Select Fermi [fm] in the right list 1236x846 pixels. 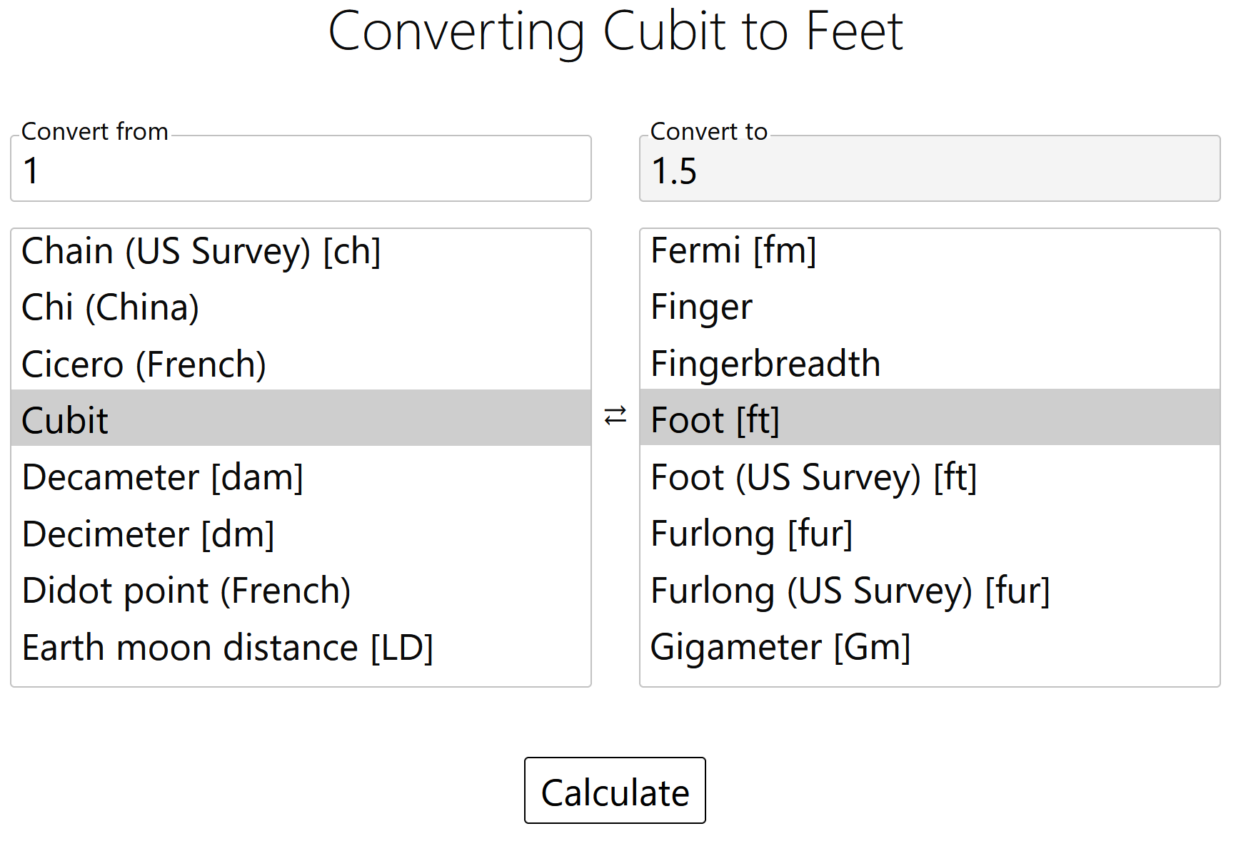point(928,251)
